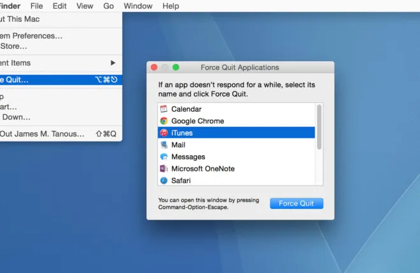Click the Microsoft OneNote icon
The height and width of the screenshot is (273, 420).
click(164, 169)
